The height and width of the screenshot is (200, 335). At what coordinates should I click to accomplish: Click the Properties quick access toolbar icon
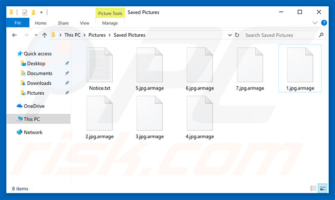25,13
